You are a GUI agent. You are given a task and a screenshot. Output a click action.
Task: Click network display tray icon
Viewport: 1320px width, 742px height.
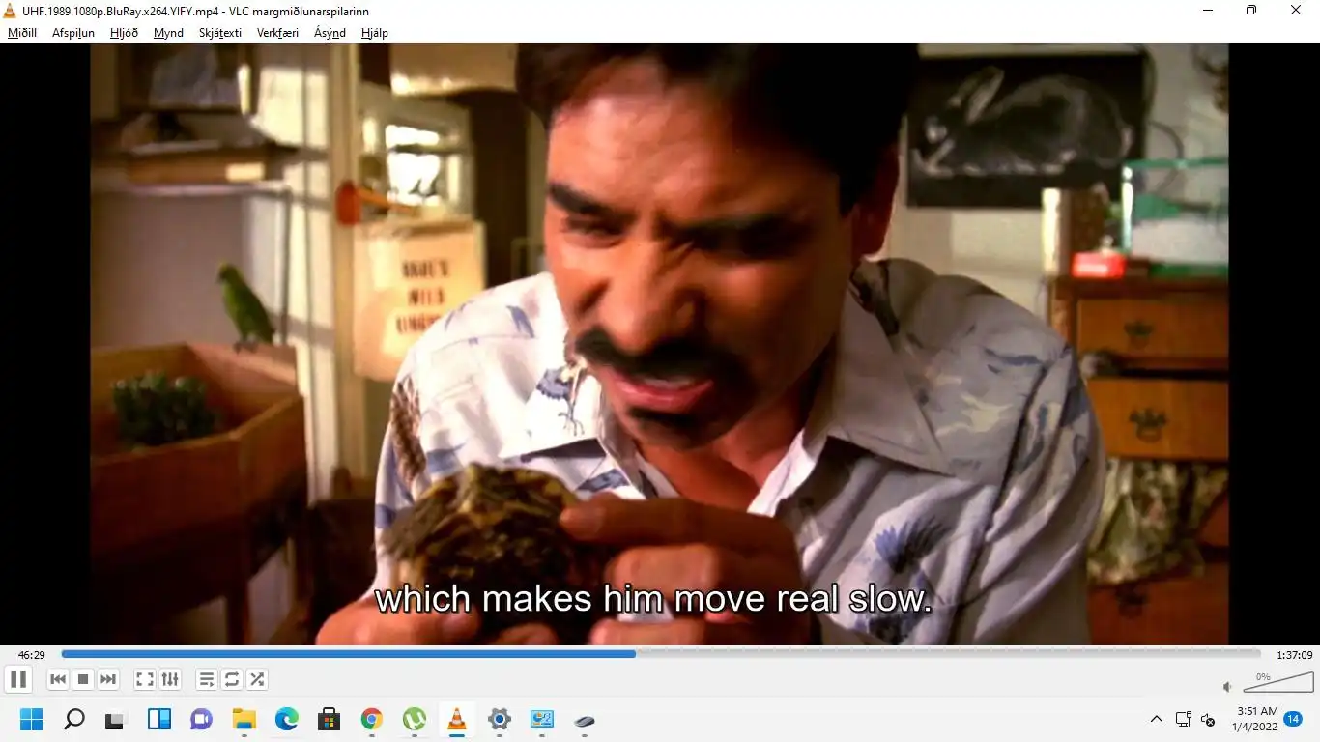[x=1183, y=720]
